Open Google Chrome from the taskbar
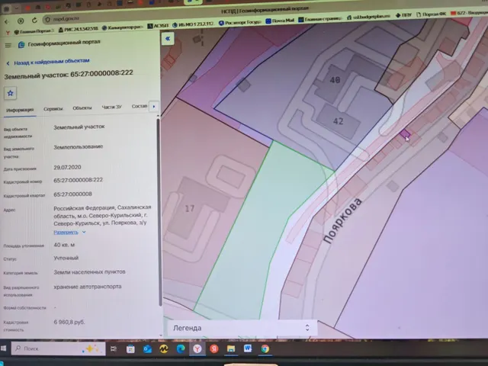The width and height of the screenshot is (488, 366). coord(265,348)
